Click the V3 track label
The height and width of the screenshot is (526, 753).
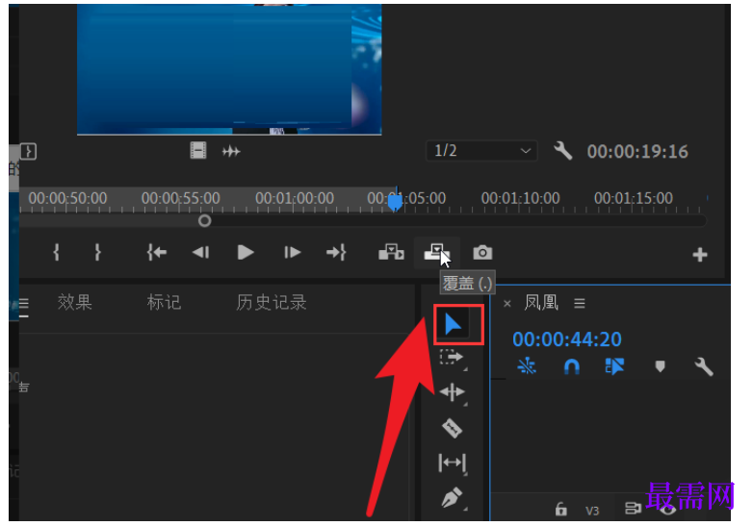[592, 512]
